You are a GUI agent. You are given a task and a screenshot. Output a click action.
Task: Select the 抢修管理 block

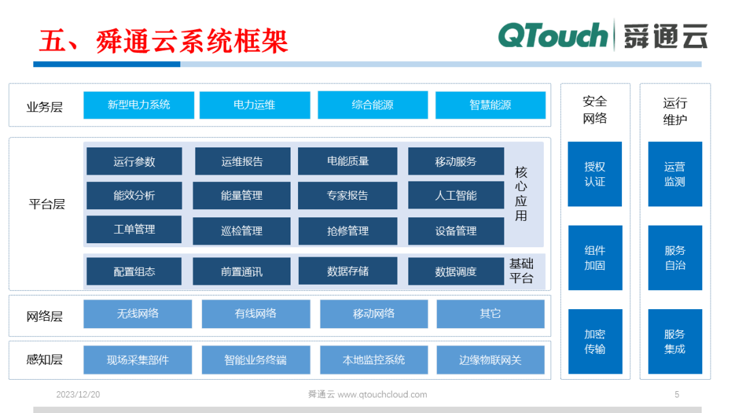[347, 230]
